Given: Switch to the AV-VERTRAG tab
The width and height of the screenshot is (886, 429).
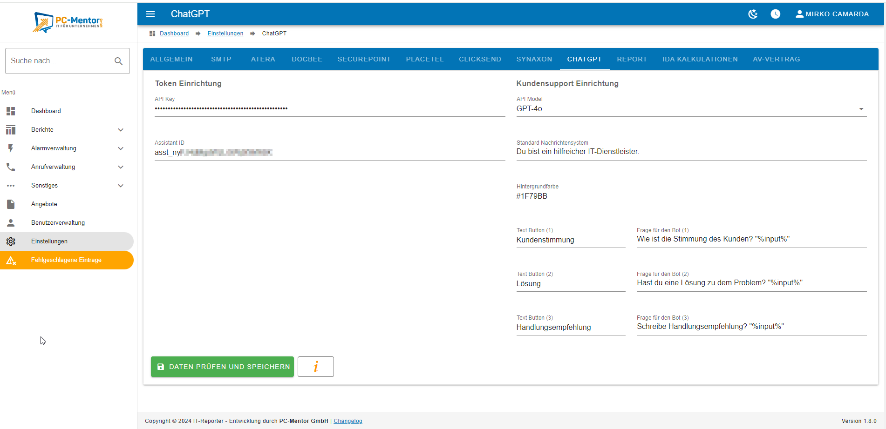Looking at the screenshot, I should [x=777, y=59].
